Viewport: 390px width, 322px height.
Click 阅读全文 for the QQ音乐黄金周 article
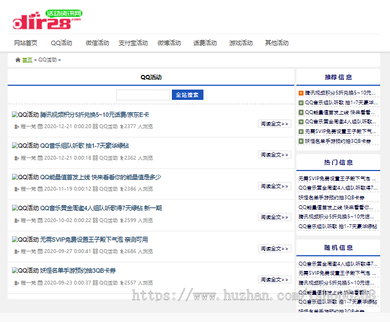click(x=274, y=217)
